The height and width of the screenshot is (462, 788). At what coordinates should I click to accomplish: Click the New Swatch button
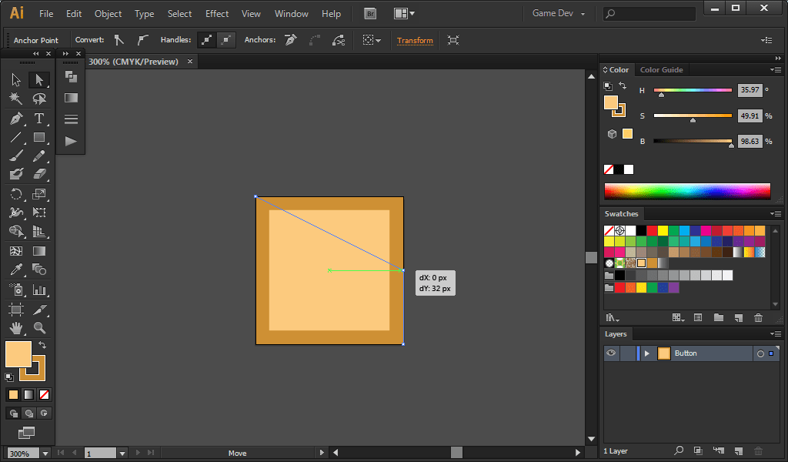[x=739, y=316]
